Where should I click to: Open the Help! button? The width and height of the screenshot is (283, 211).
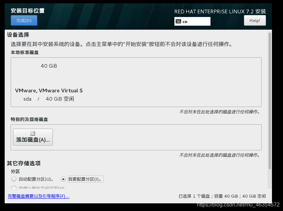255,20
